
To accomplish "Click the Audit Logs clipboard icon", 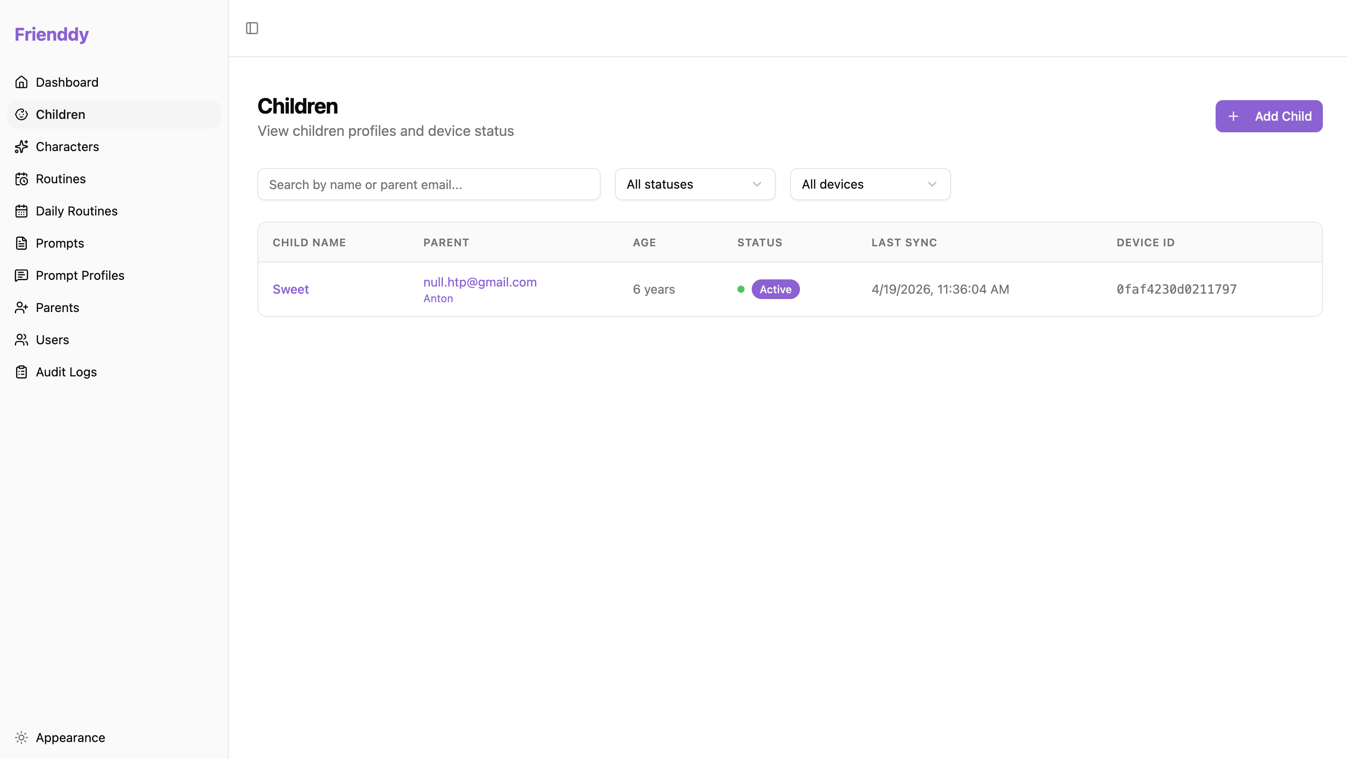I will (21, 372).
